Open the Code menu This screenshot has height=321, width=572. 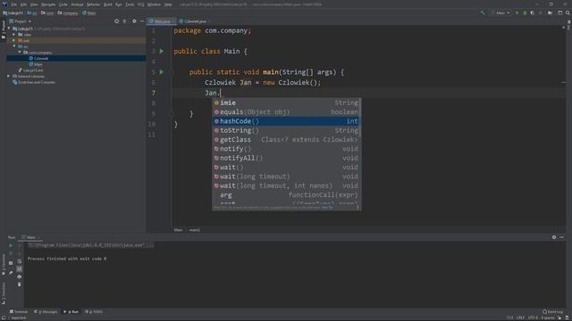[x=63, y=4]
